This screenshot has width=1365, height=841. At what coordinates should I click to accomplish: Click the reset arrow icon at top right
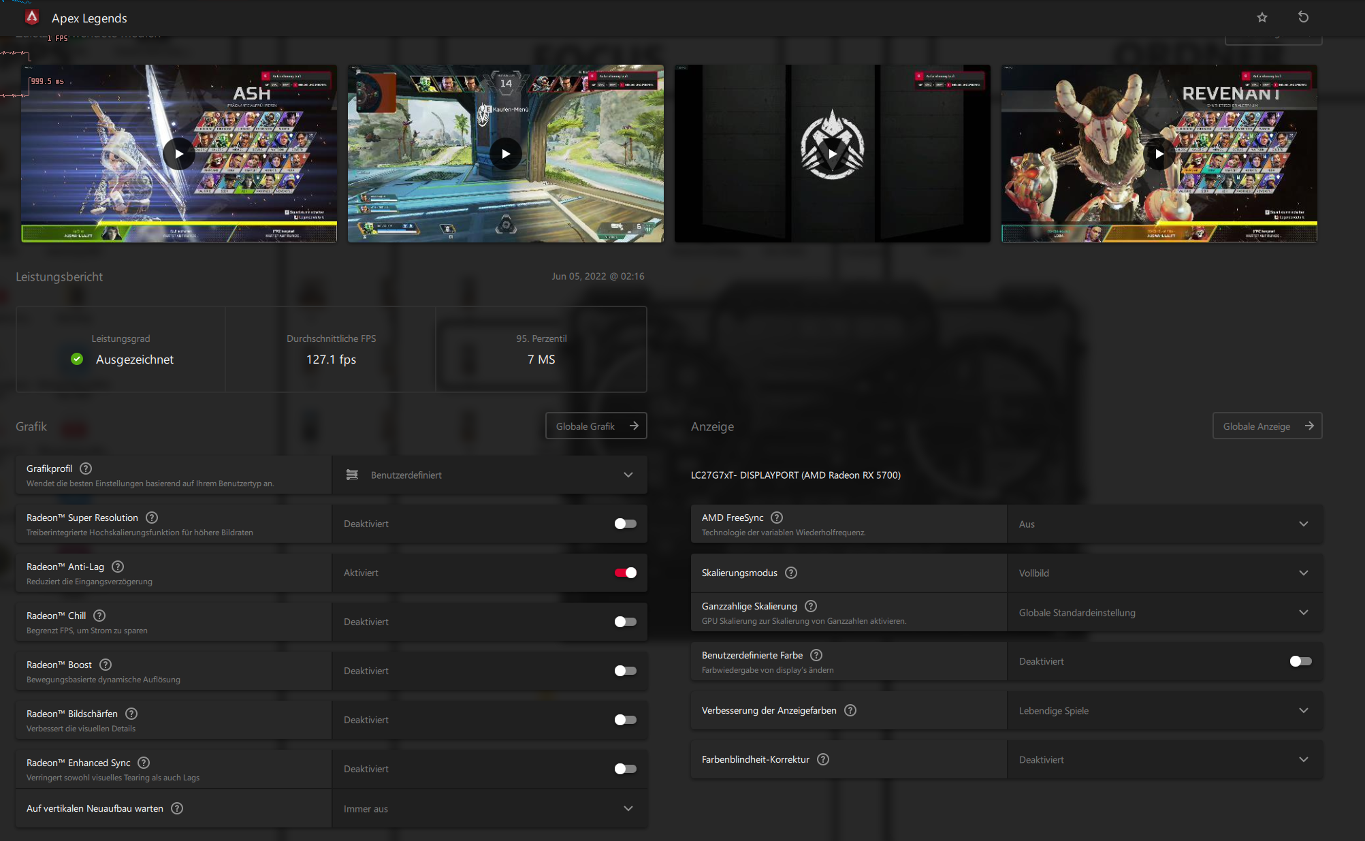(x=1303, y=18)
